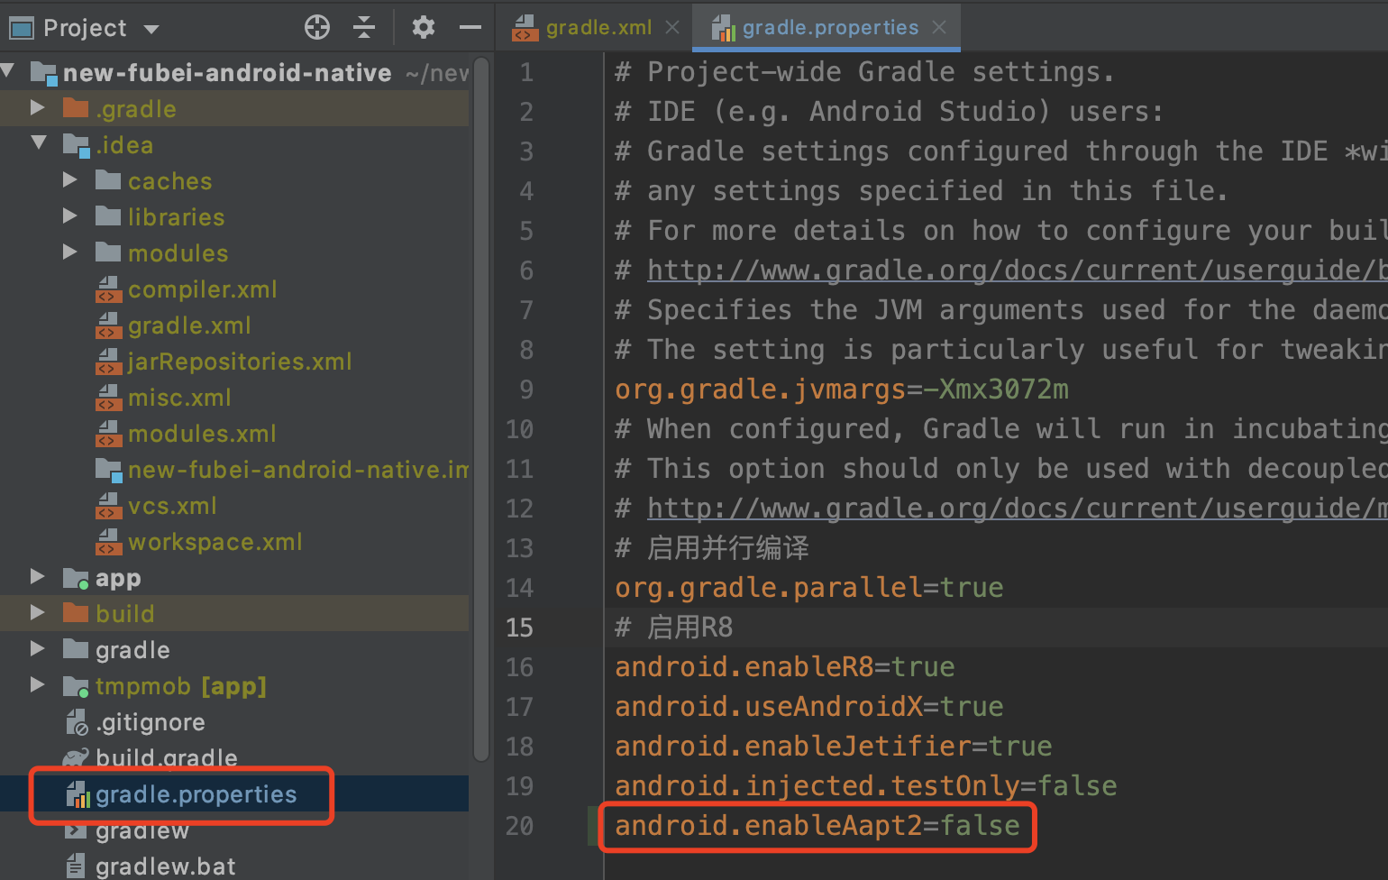Click the gradle.xml tab file icon
Screen dimensions: 1388x880
pos(525,28)
